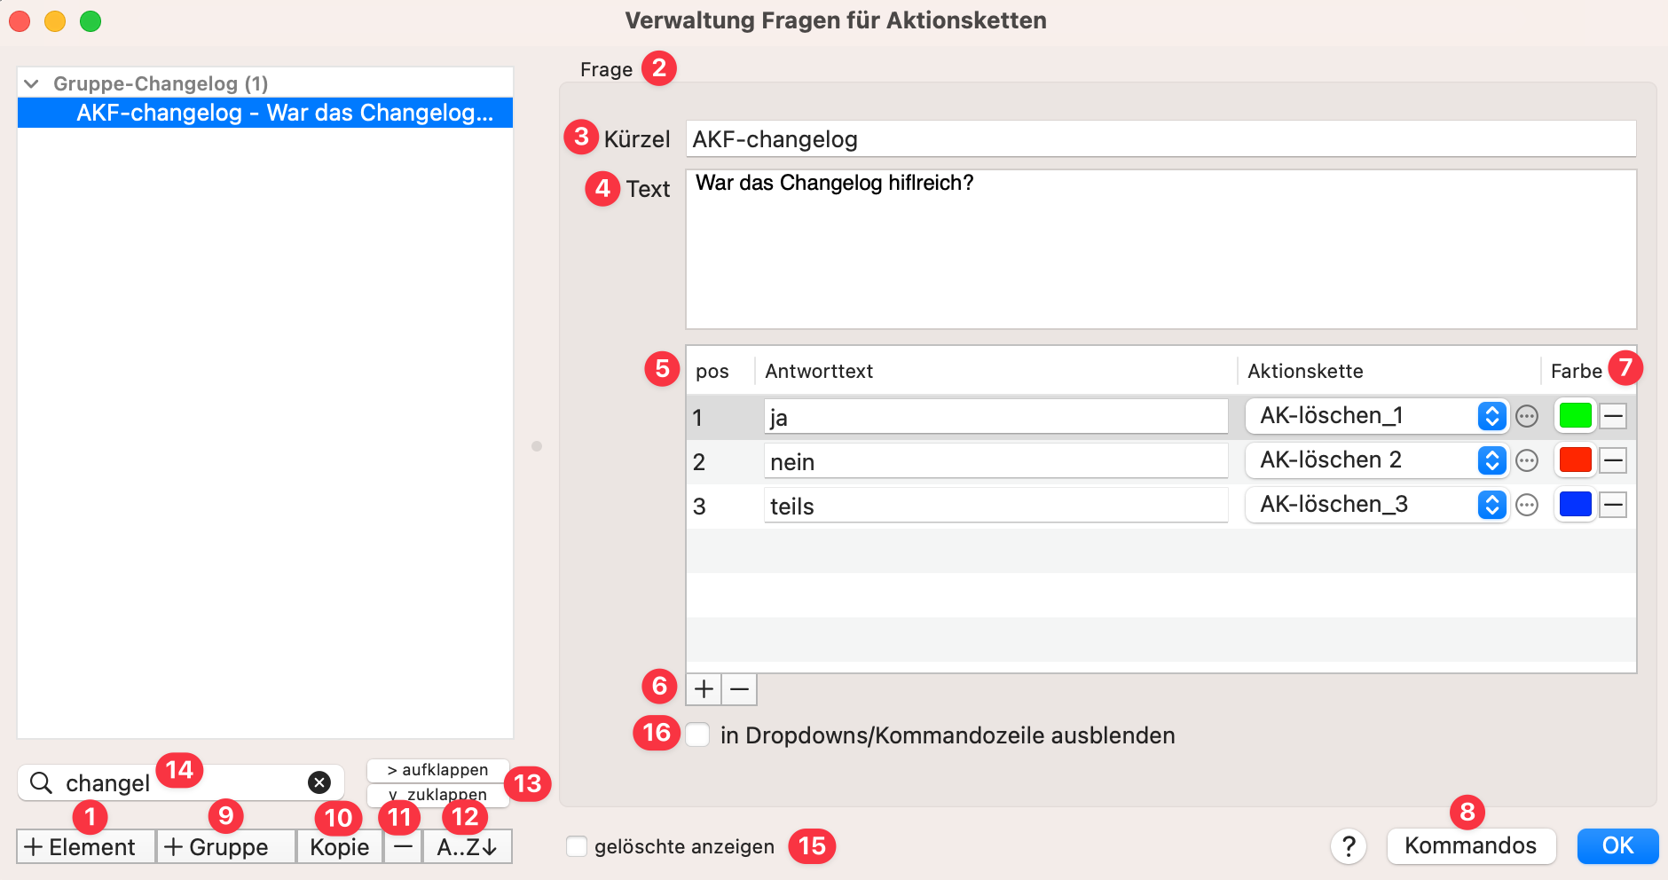Click the 'pos' column header

(712, 371)
